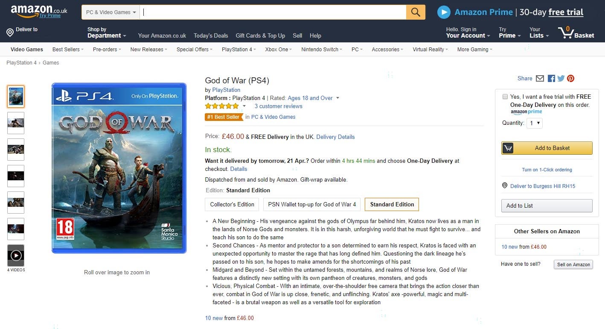Open the More Gaming nav menu
This screenshot has height=329, width=605.
(x=475, y=50)
